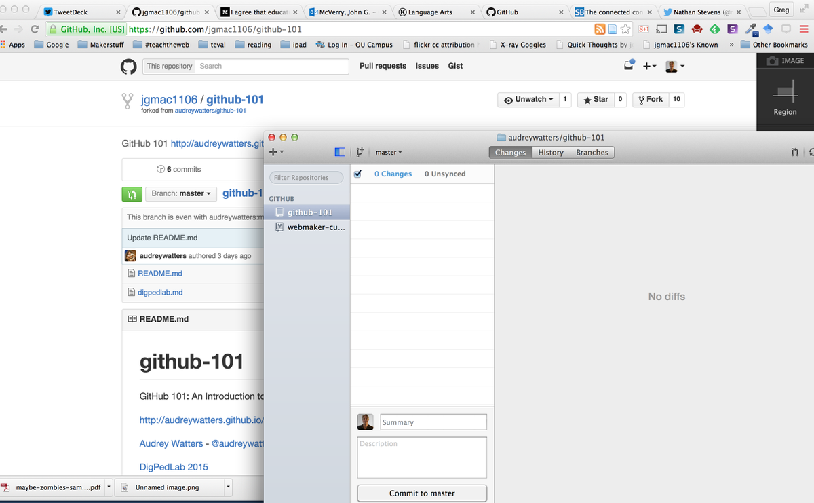
Task: Click the Chromecast cast extension icon
Action: tap(662, 29)
